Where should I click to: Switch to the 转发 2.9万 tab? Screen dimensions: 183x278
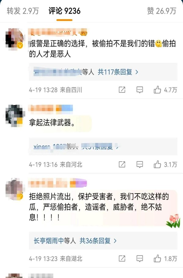(23, 11)
